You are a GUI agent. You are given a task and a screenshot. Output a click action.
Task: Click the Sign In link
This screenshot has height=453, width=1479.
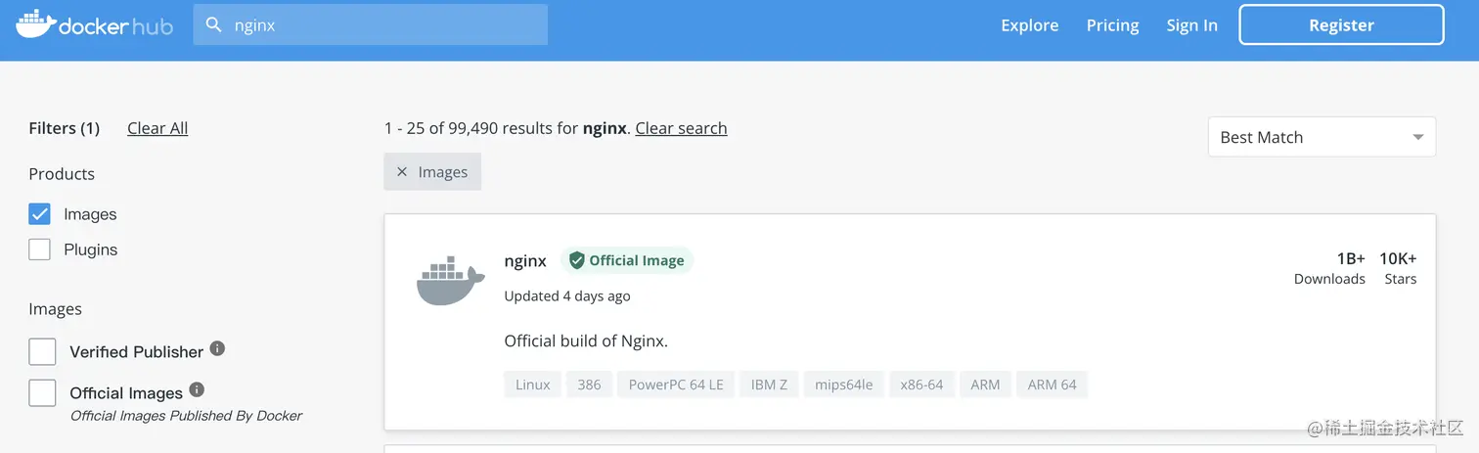click(x=1191, y=25)
